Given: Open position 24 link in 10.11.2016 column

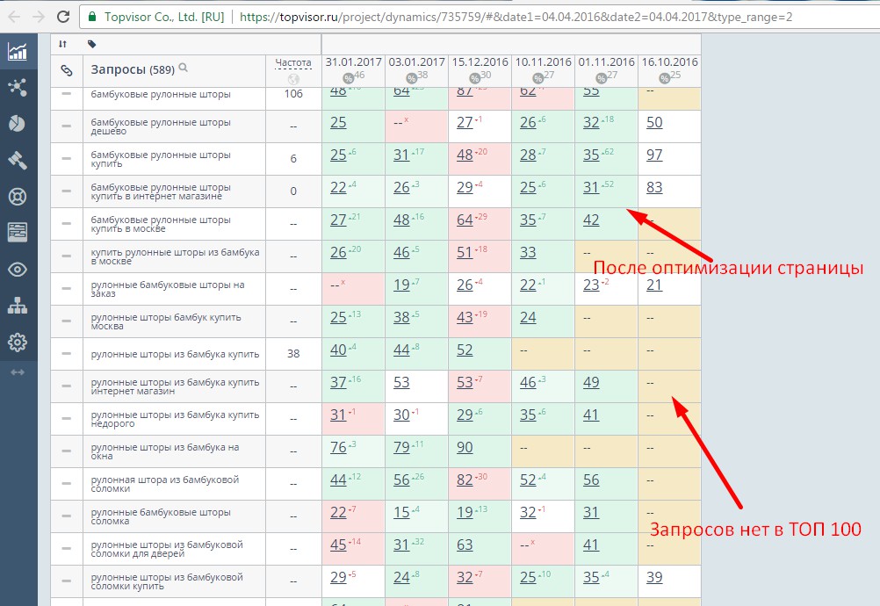Looking at the screenshot, I should pyautogui.click(x=528, y=318).
